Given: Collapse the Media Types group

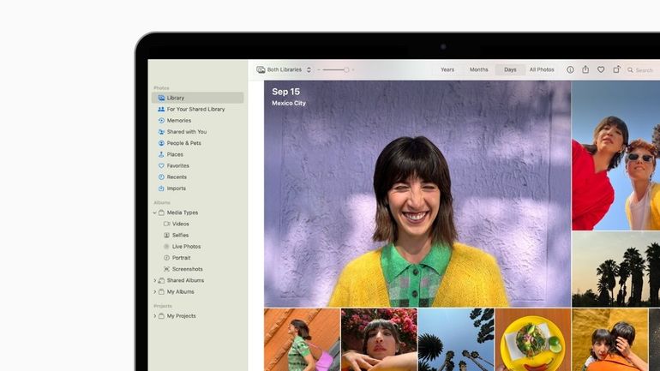Looking at the screenshot, I should (x=155, y=212).
